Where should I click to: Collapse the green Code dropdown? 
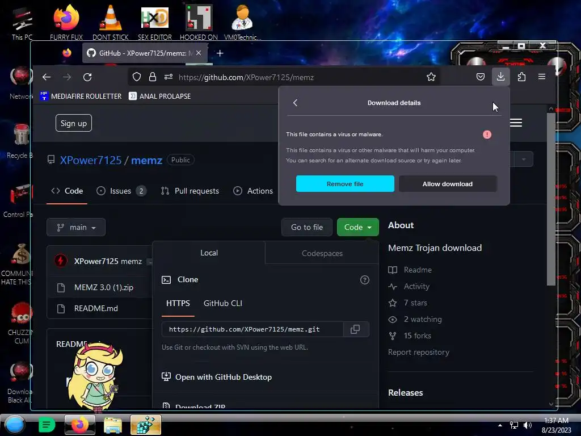tap(358, 227)
